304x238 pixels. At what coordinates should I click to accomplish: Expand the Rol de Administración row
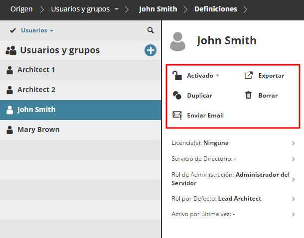[x=294, y=179]
